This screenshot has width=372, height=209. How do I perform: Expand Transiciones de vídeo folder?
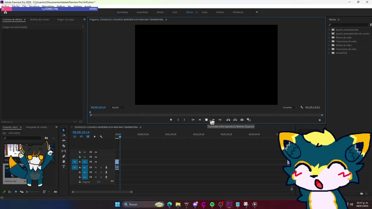(x=329, y=49)
